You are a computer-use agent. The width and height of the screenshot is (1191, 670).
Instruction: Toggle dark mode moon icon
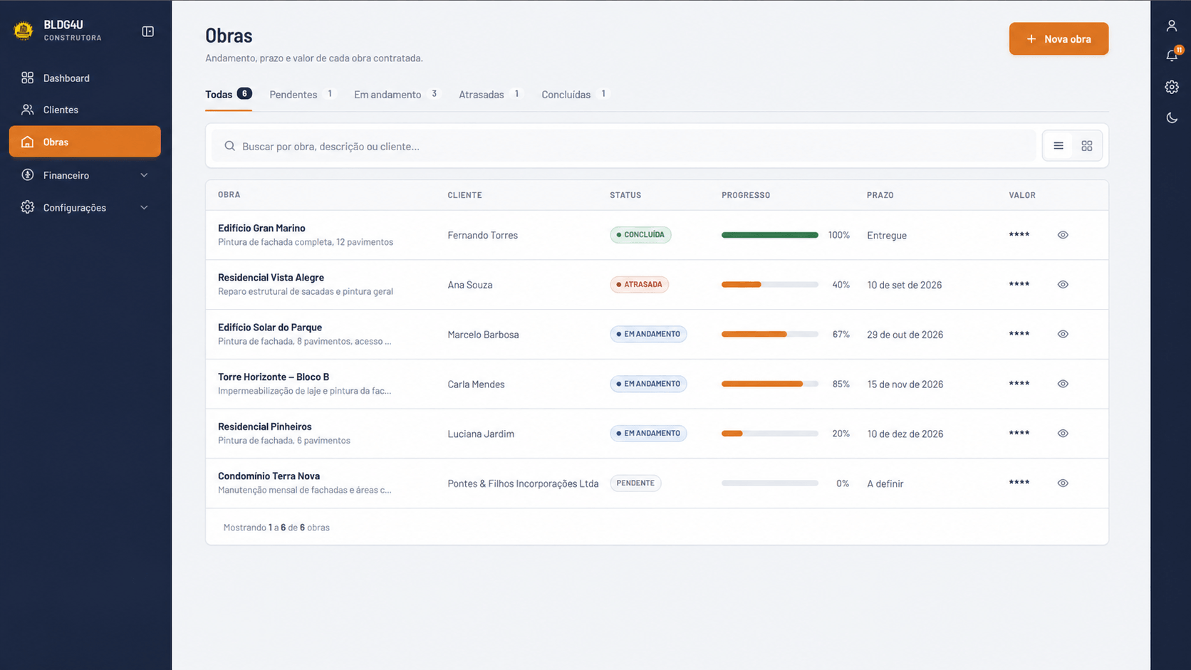click(1172, 118)
